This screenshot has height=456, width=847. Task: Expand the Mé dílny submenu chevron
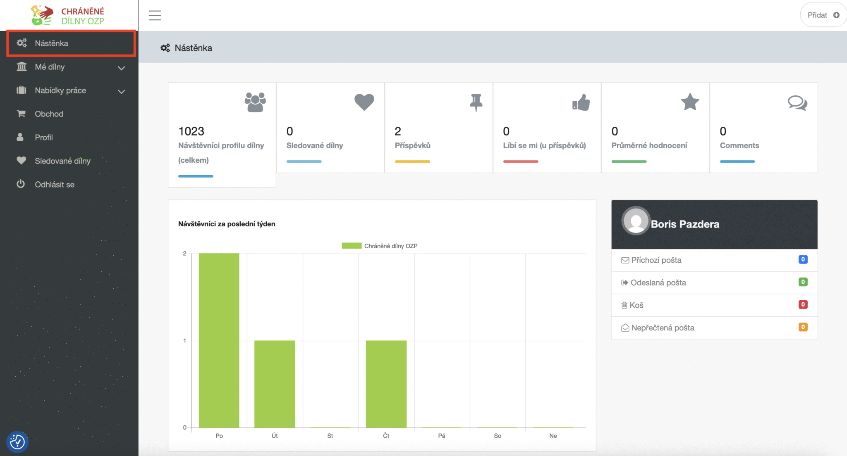click(x=121, y=68)
